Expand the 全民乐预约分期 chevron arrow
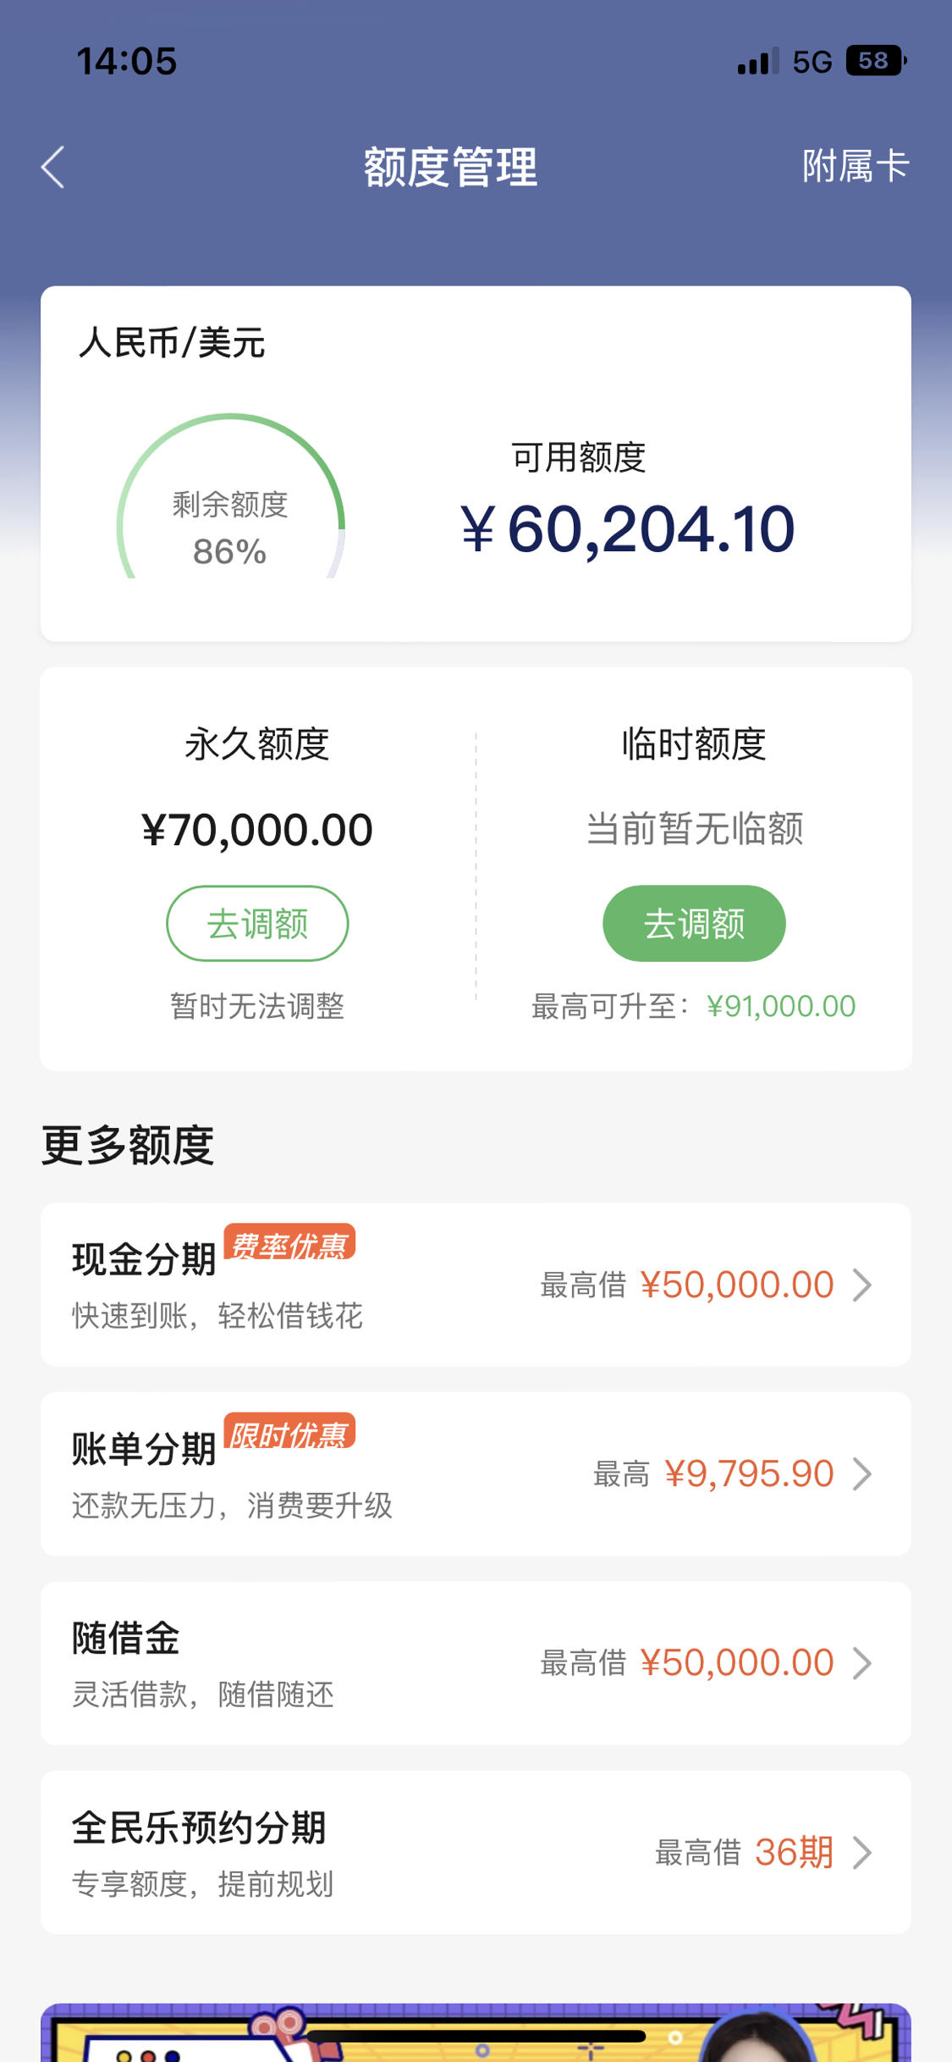Screen dimensions: 952x2062 [862, 1853]
